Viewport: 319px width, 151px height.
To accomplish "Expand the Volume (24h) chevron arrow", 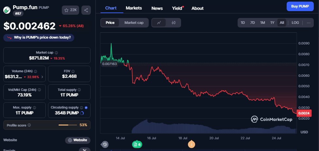I will tap(42, 77).
